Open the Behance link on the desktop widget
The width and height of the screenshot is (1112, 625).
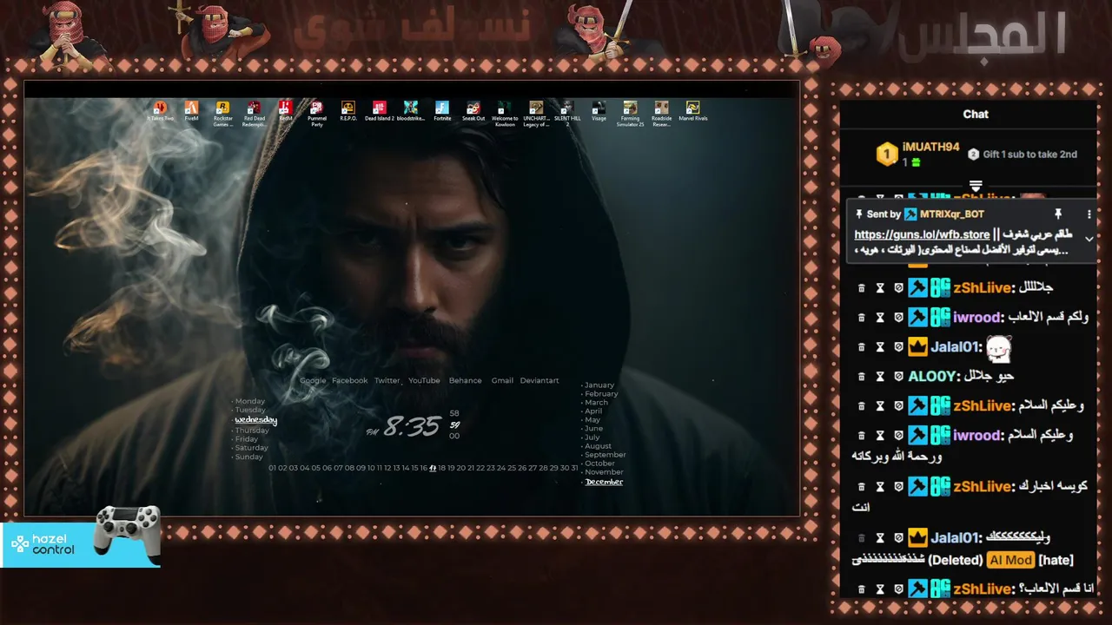[465, 380]
